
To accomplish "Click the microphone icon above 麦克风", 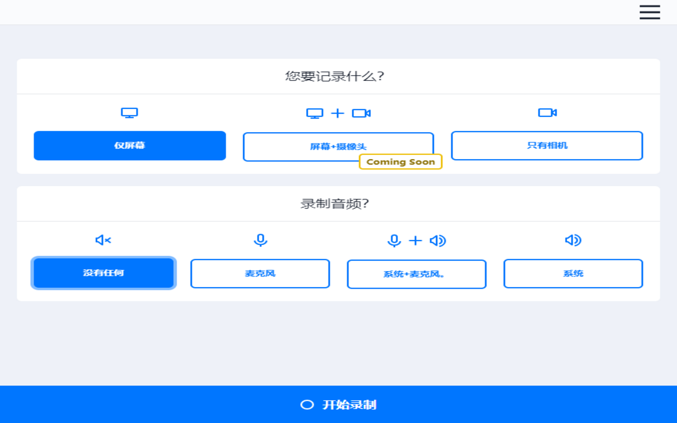I will pos(260,241).
